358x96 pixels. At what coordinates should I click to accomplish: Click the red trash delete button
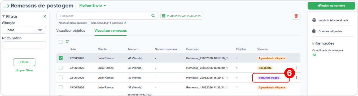[x=296, y=16]
